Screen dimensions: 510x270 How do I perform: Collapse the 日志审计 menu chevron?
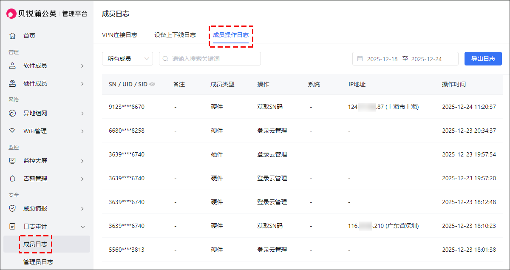pyautogui.click(x=82, y=226)
